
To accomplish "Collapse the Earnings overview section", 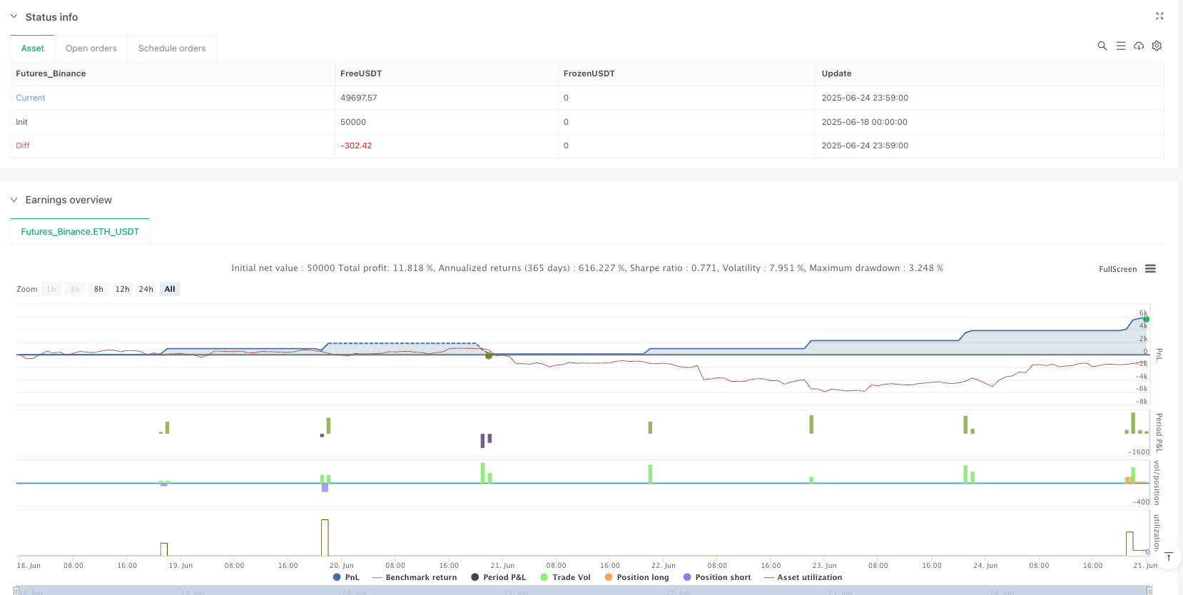I will [x=14, y=200].
